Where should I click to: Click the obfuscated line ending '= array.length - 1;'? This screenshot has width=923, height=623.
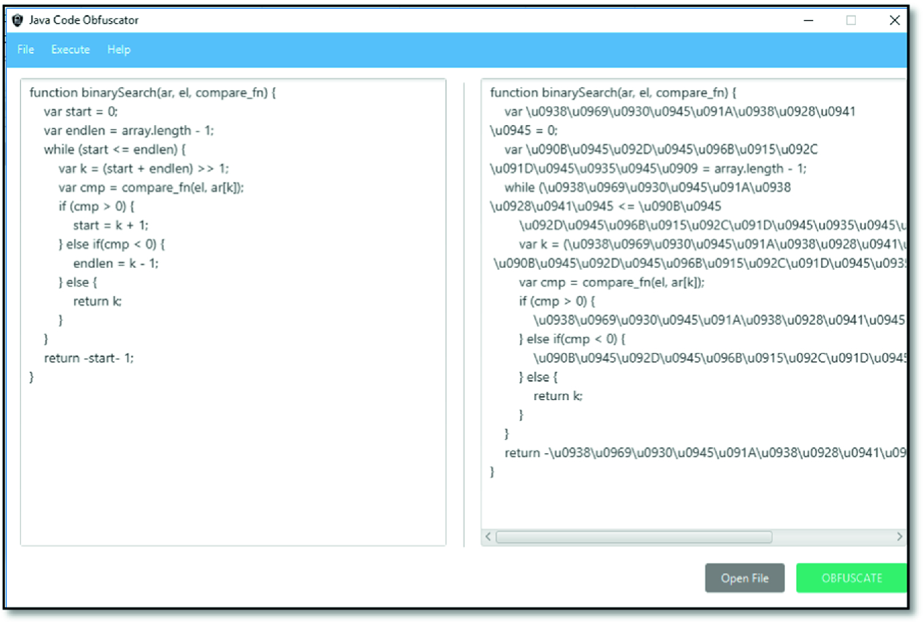(x=648, y=168)
